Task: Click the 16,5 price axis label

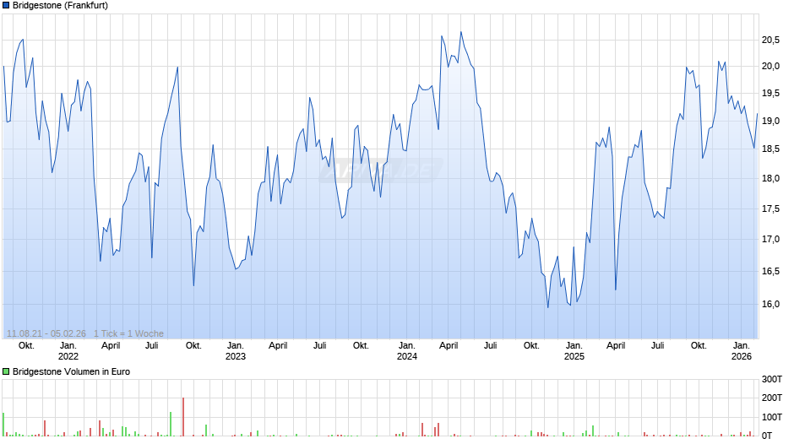Action: click(x=770, y=271)
